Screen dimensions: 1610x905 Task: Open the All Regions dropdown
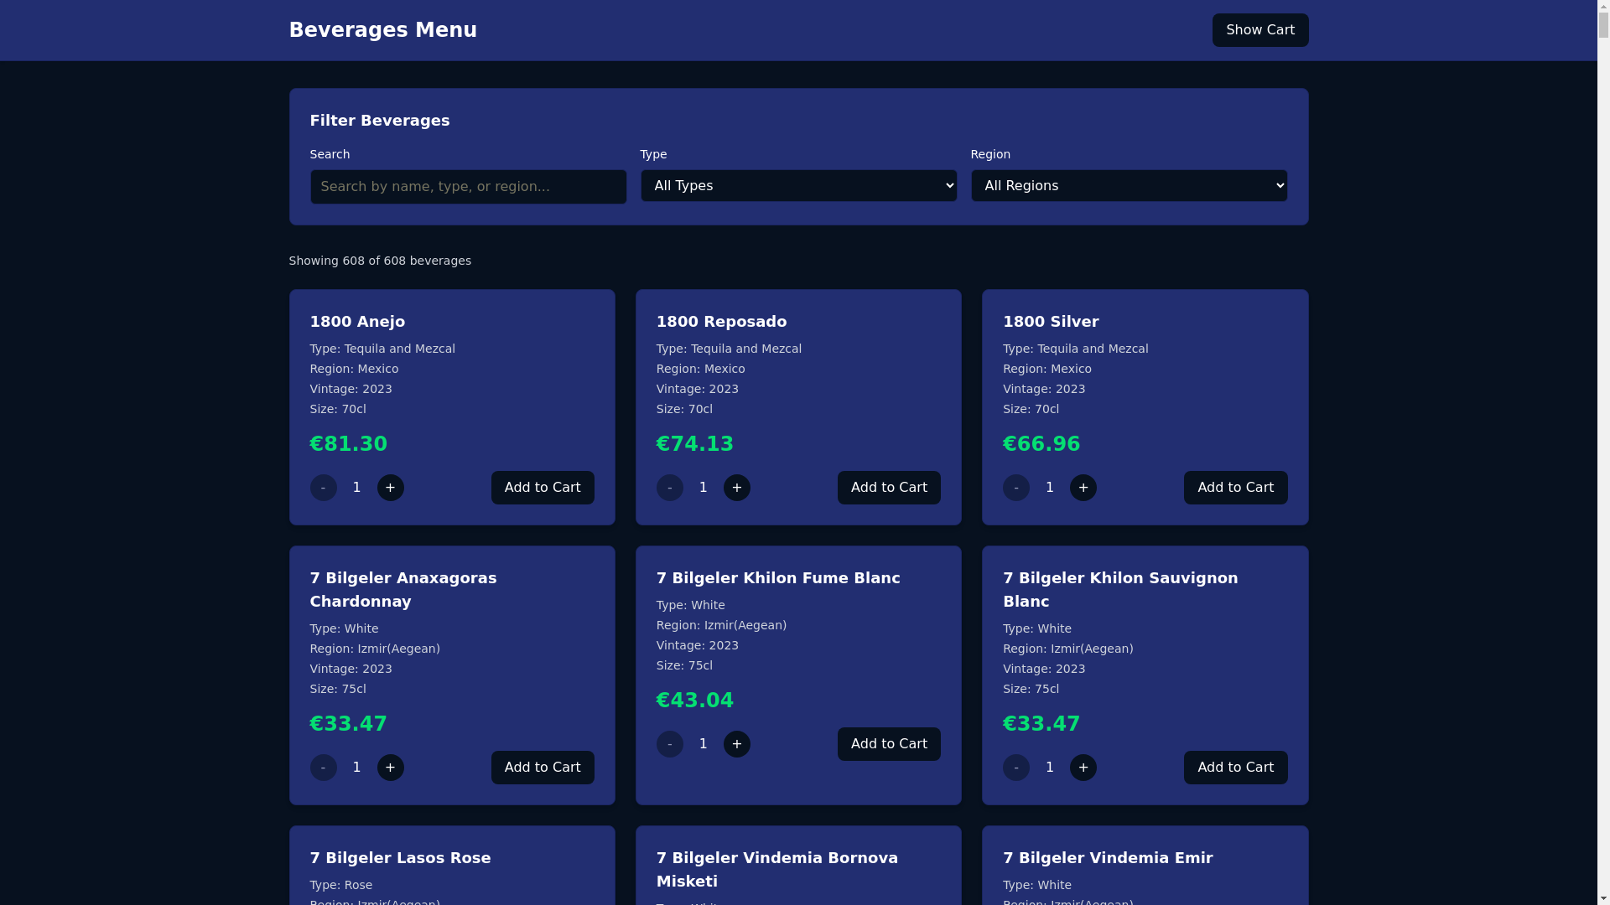(x=1129, y=186)
